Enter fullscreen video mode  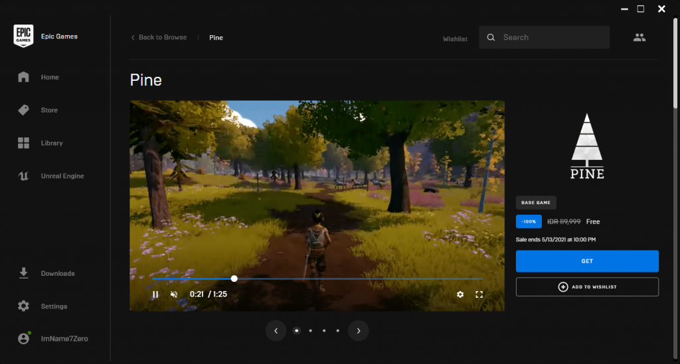coord(479,294)
